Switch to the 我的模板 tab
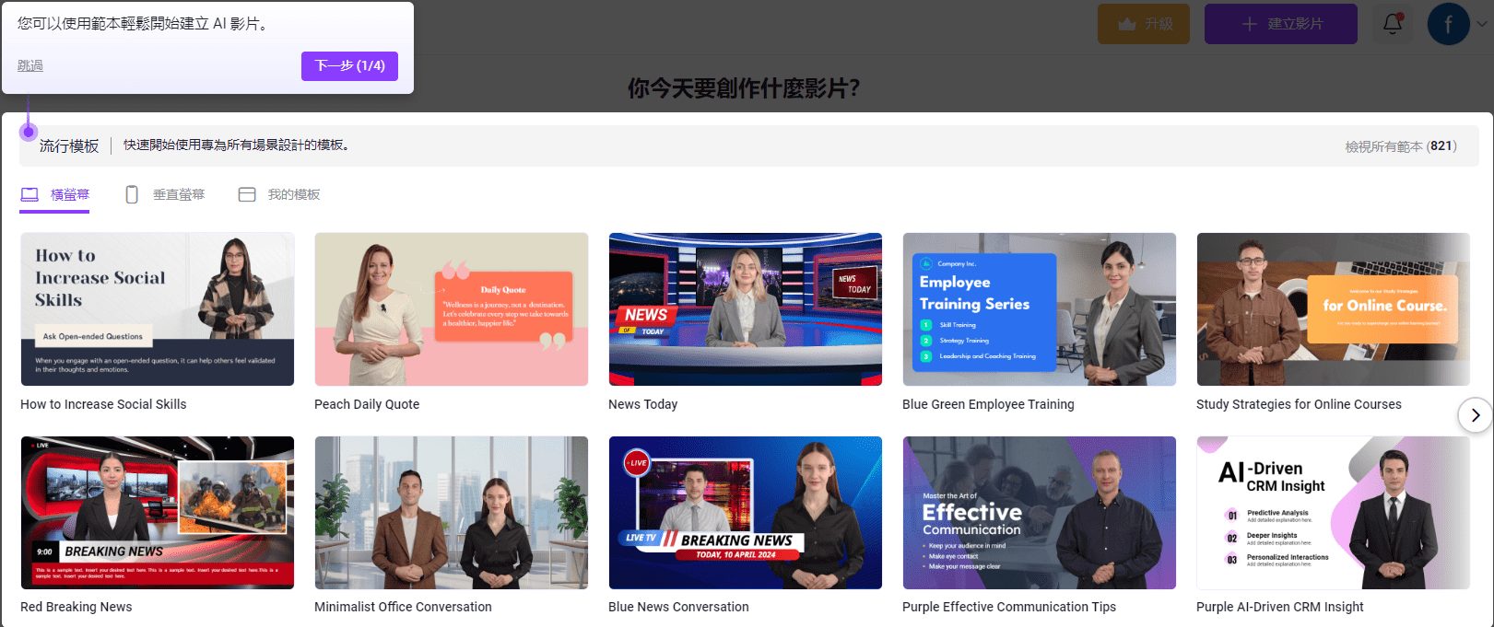This screenshot has width=1494, height=627. (279, 195)
